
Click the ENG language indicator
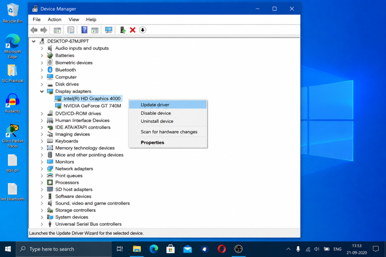click(x=337, y=249)
